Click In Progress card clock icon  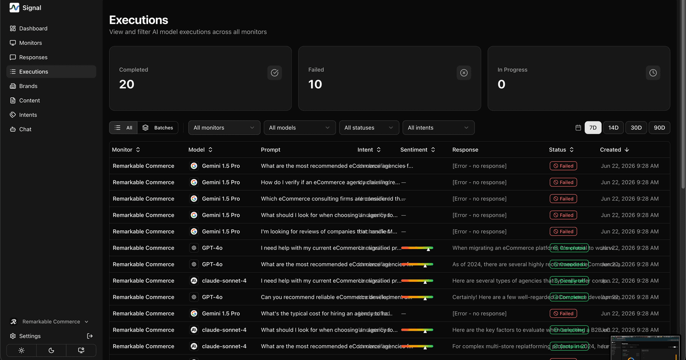point(653,73)
